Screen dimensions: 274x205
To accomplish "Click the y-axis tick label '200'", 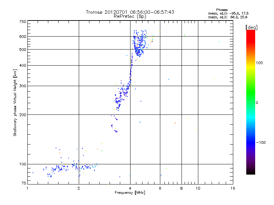I will pos(23,115).
